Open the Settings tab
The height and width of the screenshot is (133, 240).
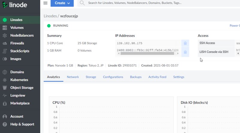(x=178, y=77)
